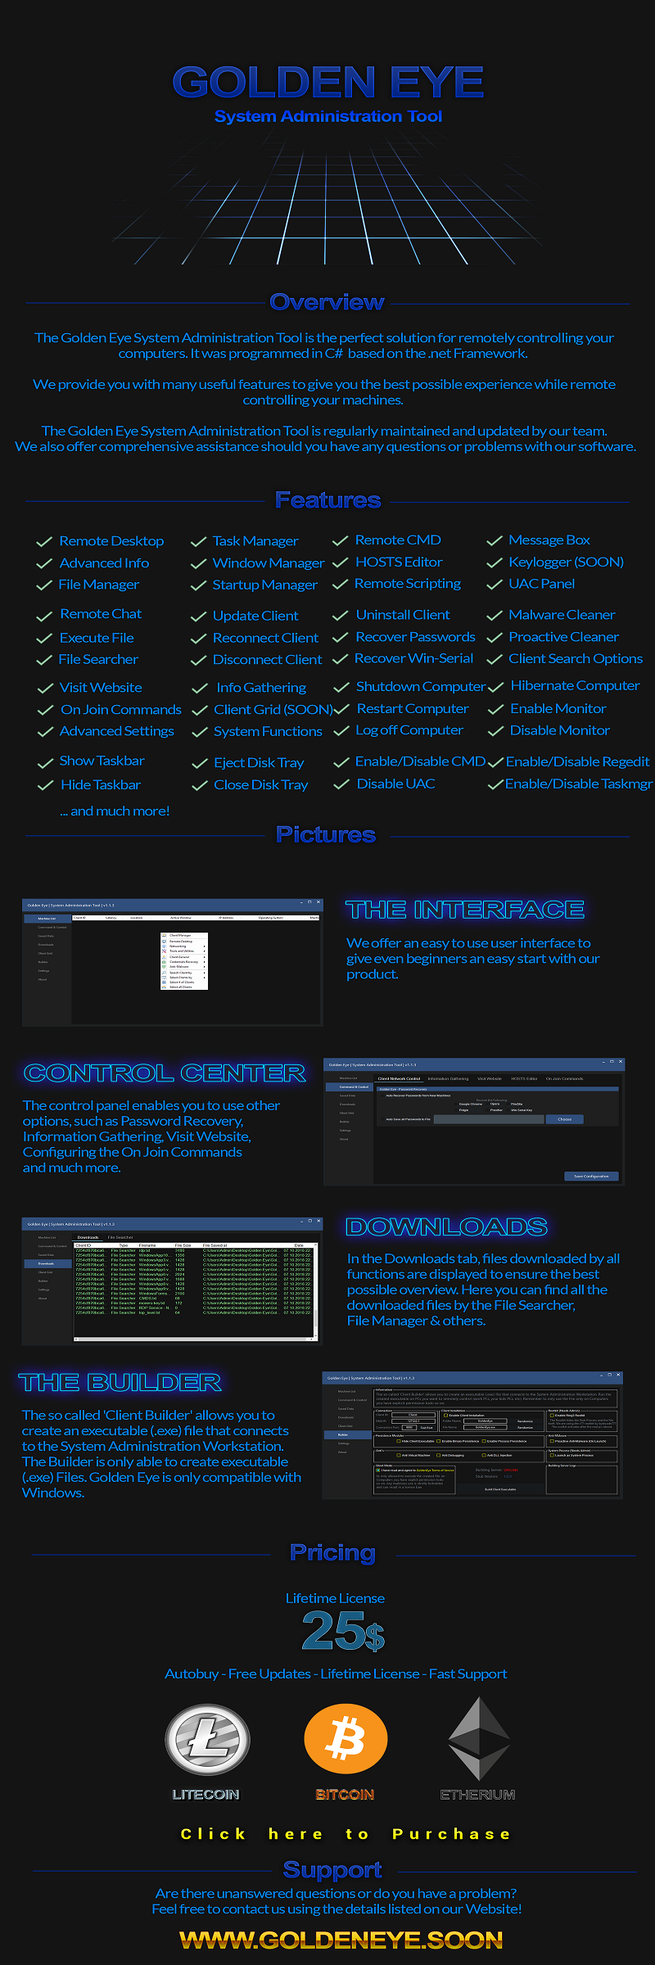Click the 'Enable/Disable Regedit' feature text

coord(578,762)
